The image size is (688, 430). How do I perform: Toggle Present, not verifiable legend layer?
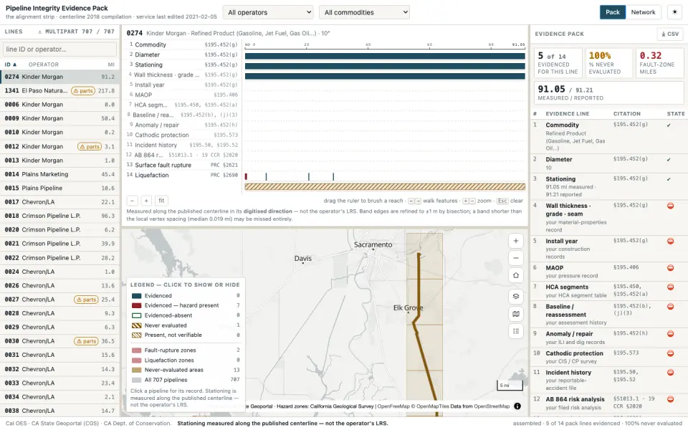click(185, 335)
